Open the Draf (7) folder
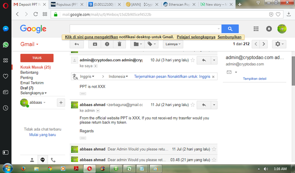The width and height of the screenshot is (295, 173). coord(27,88)
